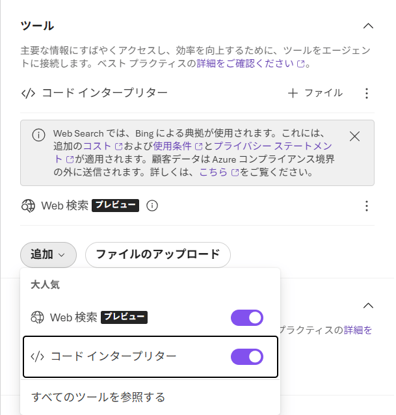
Task: Click the info icon in the banner
Action: point(38,136)
